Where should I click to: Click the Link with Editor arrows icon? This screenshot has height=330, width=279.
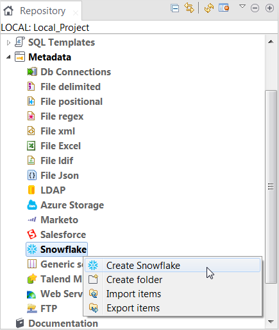tap(189, 8)
